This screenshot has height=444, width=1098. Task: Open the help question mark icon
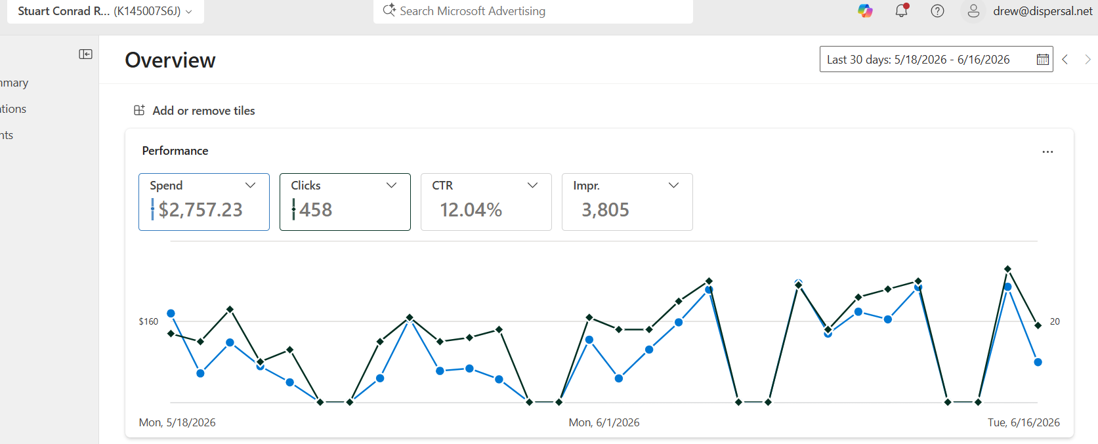937,10
